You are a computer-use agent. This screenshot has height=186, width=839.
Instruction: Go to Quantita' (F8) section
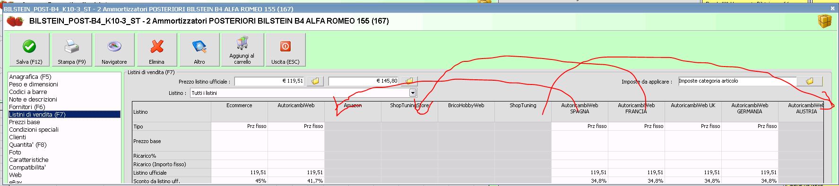28,144
